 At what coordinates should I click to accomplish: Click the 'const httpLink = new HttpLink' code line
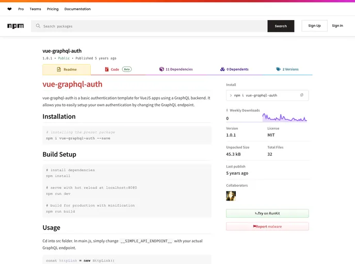80,260
